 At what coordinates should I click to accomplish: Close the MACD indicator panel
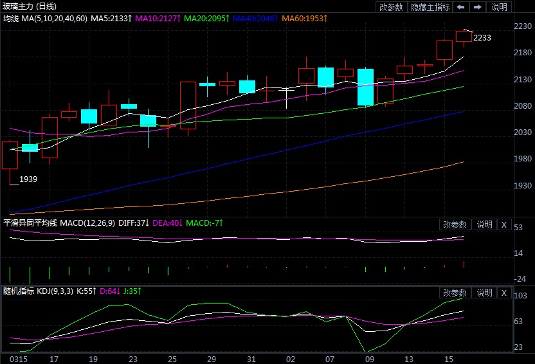point(504,224)
